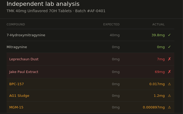
Task: Click the green checkmark beside 39.8mg
Action: point(170,35)
